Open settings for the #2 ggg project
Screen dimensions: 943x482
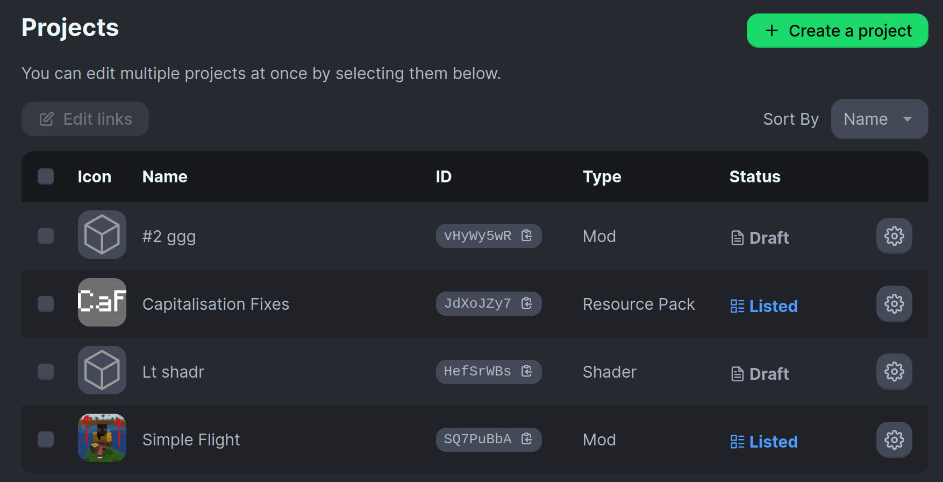point(894,236)
